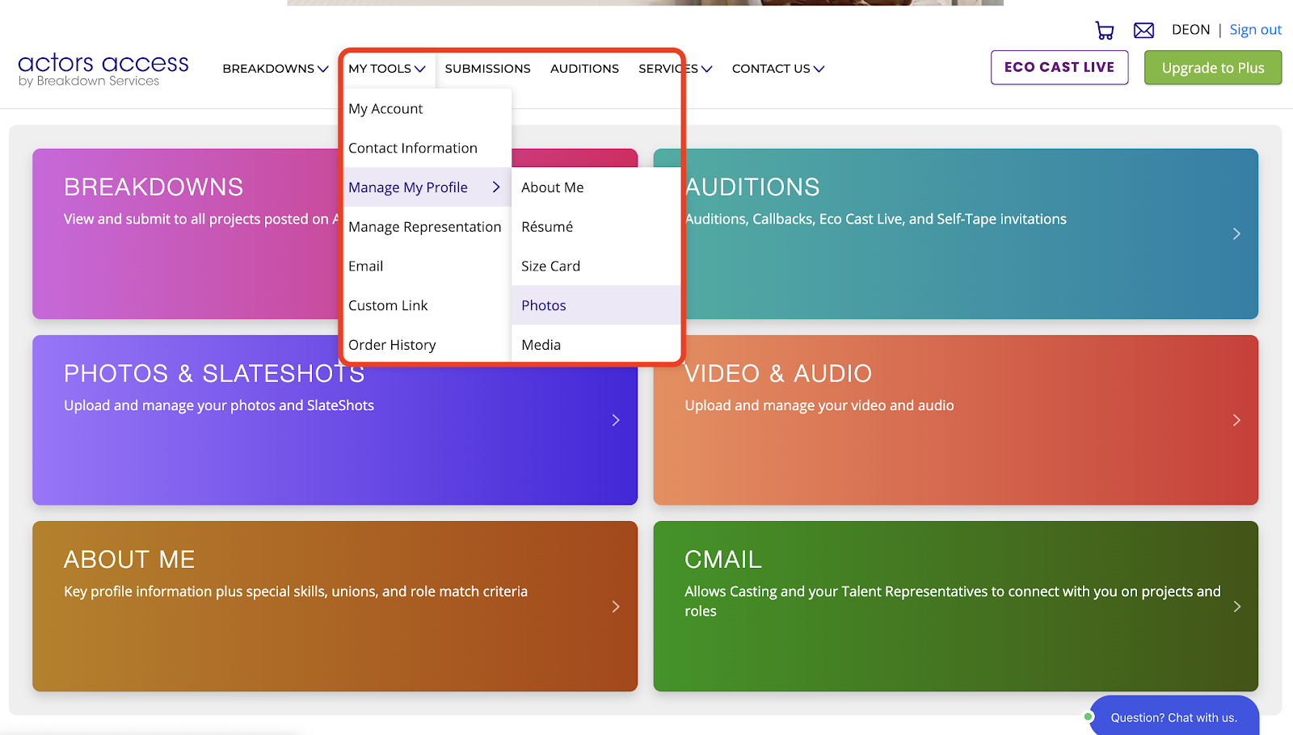
Task: Click 'by Breakdown Services' tagline text
Action: point(89,81)
